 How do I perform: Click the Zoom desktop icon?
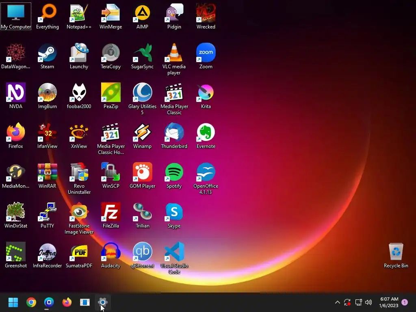click(x=206, y=52)
